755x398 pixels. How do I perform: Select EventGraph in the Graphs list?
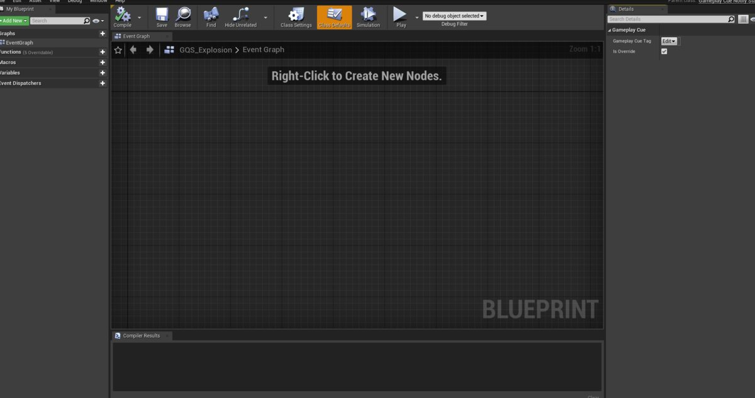19,43
